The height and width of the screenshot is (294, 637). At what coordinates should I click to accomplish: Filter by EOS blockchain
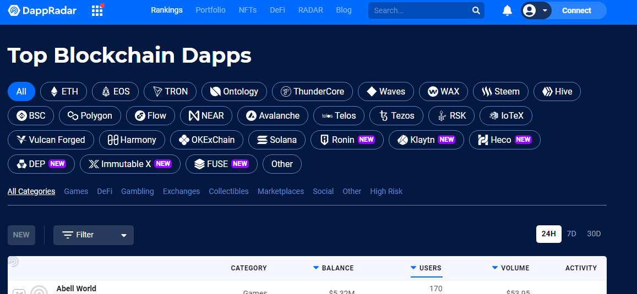pyautogui.click(x=116, y=92)
